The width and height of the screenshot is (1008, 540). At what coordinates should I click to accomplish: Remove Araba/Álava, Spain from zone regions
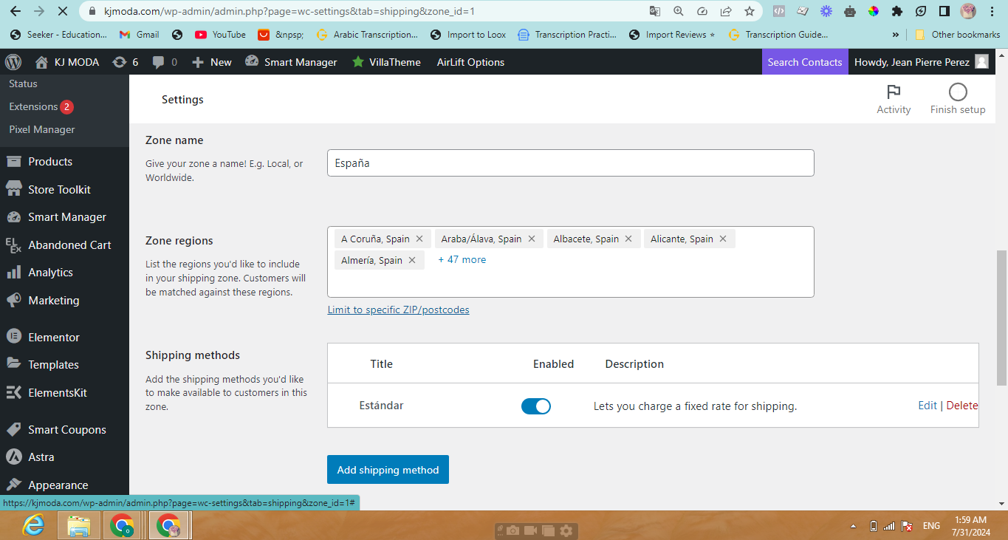coord(532,239)
